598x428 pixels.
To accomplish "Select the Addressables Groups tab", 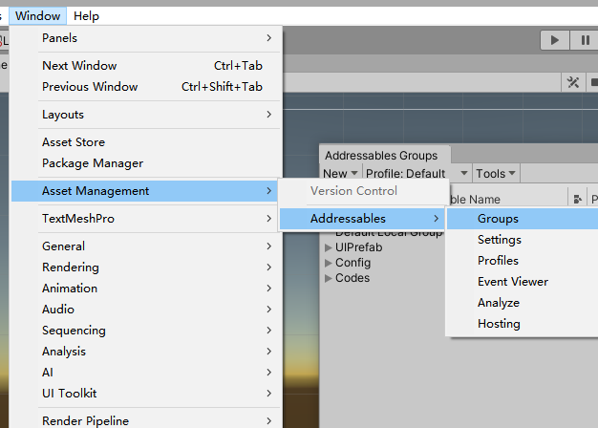I will coord(384,156).
